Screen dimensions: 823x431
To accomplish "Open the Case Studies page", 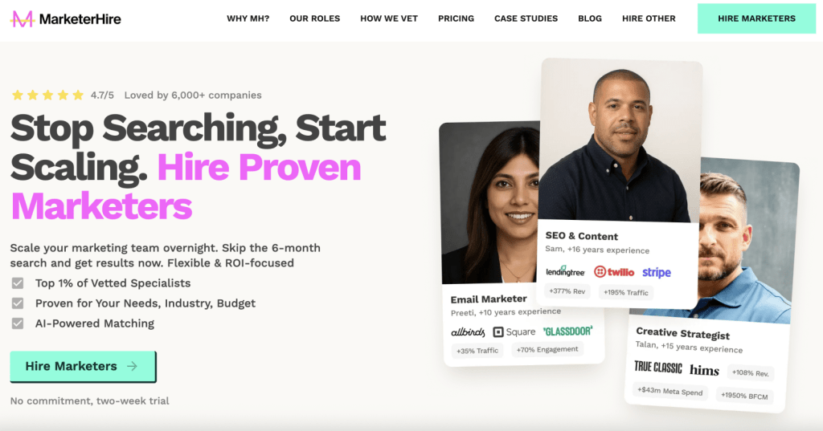I will click(526, 18).
